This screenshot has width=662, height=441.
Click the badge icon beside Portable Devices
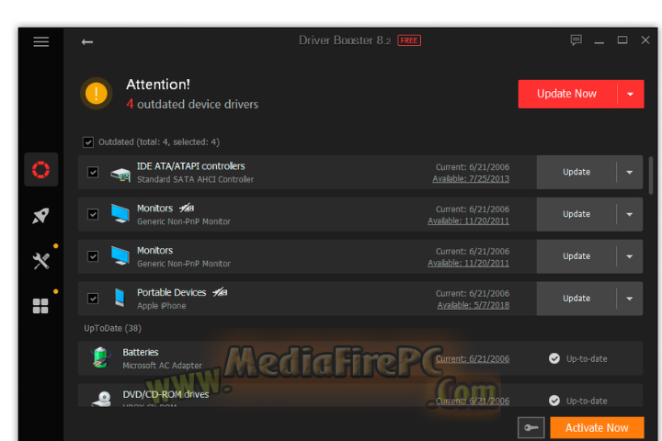220,292
